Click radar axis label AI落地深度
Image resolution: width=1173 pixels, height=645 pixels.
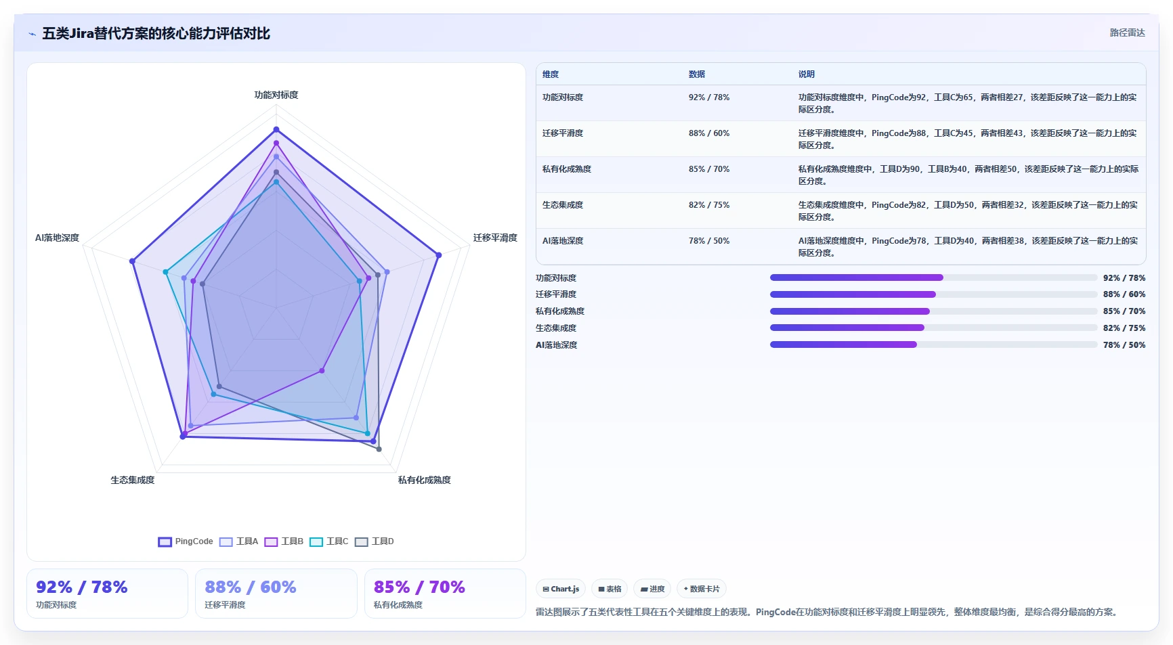(57, 238)
